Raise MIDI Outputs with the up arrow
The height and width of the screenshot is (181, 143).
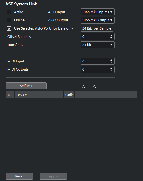(111, 68)
